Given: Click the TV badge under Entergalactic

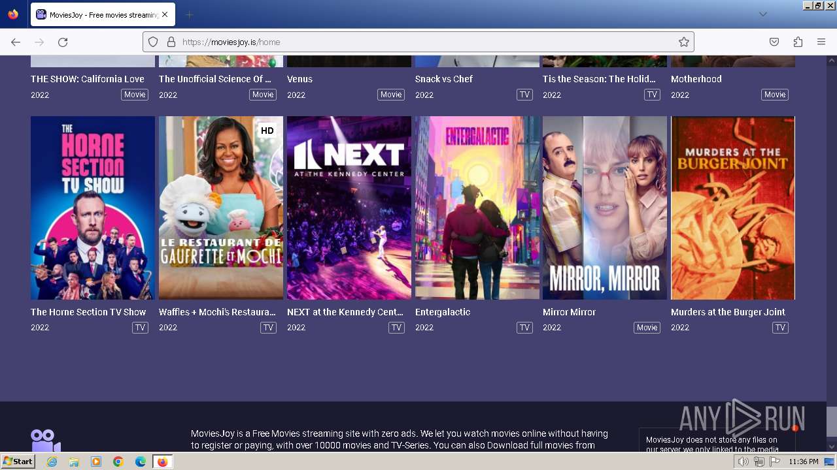Looking at the screenshot, I should pyautogui.click(x=524, y=328).
